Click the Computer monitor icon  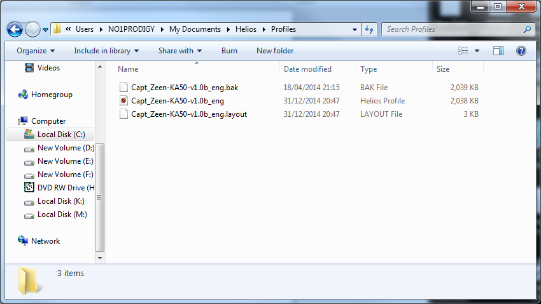click(23, 121)
